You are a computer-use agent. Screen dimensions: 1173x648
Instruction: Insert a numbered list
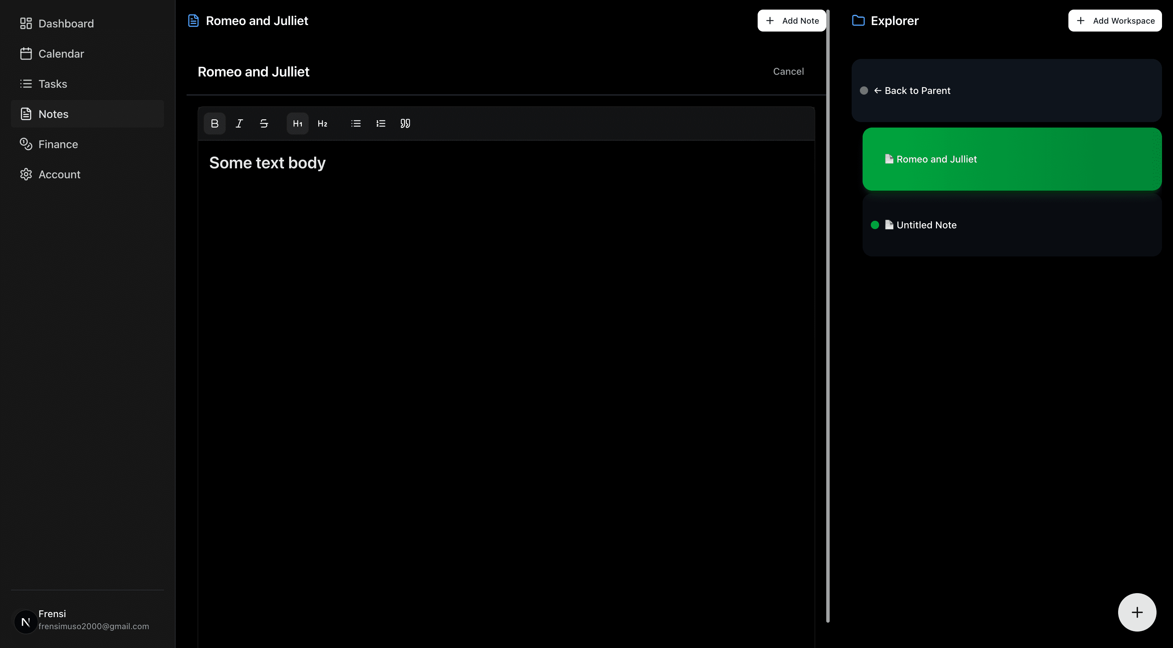click(x=381, y=123)
